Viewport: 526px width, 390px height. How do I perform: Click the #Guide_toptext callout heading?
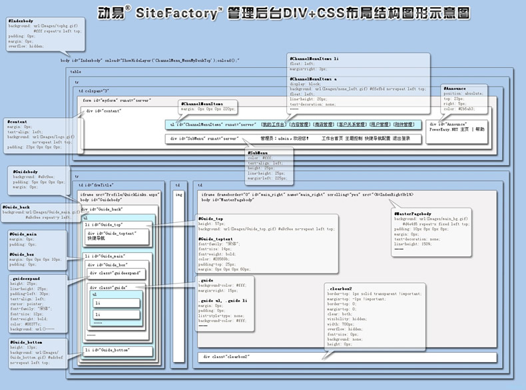(x=215, y=239)
